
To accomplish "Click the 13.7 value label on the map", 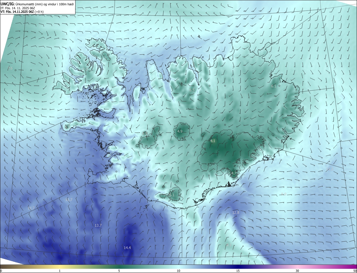I will (x=98, y=225).
